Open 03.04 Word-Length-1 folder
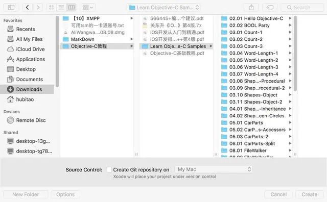Screen dimensions: 327x202 coord(256,53)
